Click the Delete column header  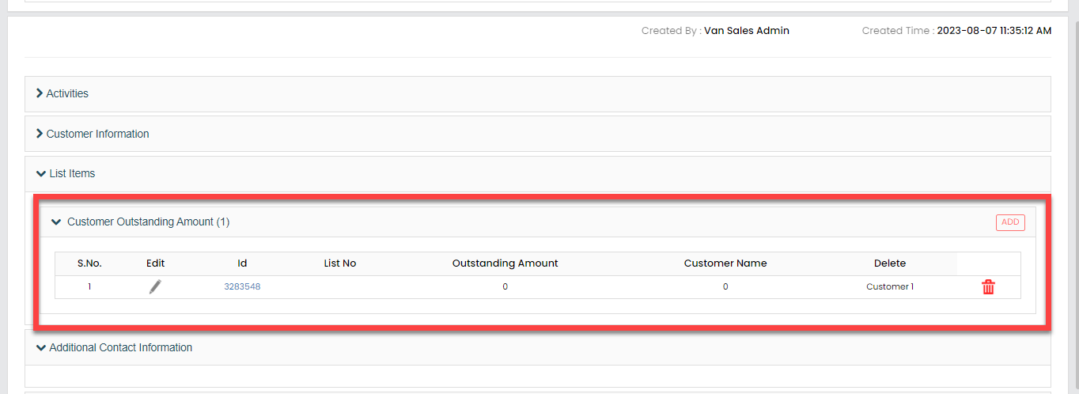coord(889,263)
